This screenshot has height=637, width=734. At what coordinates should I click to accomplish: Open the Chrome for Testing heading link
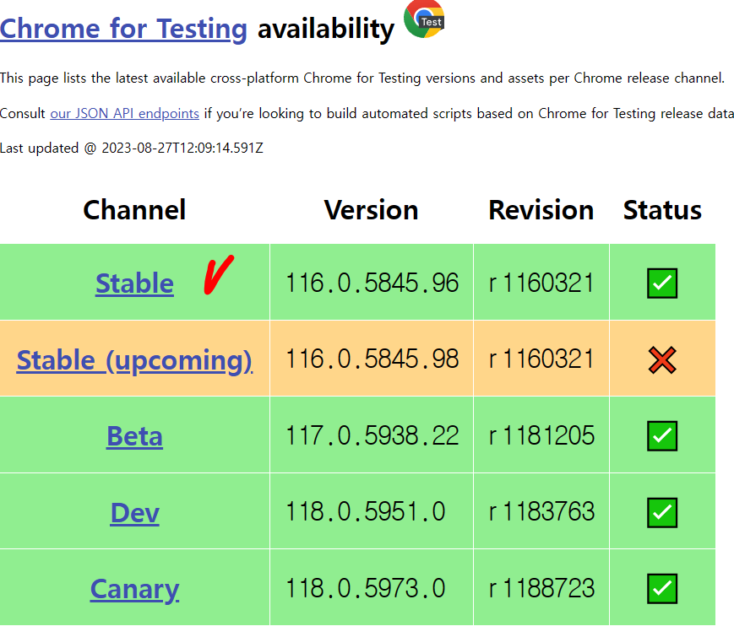pos(123,29)
